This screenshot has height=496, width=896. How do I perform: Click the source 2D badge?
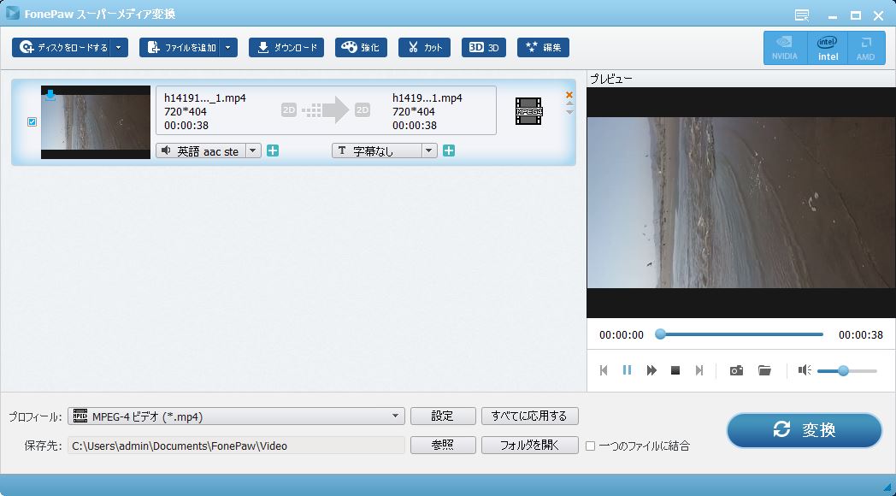(289, 109)
